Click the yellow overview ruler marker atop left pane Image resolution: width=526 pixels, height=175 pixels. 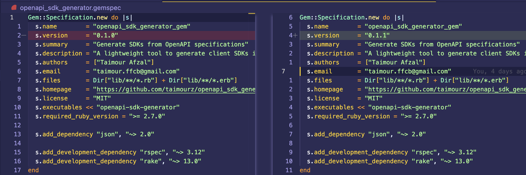coord(251,13)
